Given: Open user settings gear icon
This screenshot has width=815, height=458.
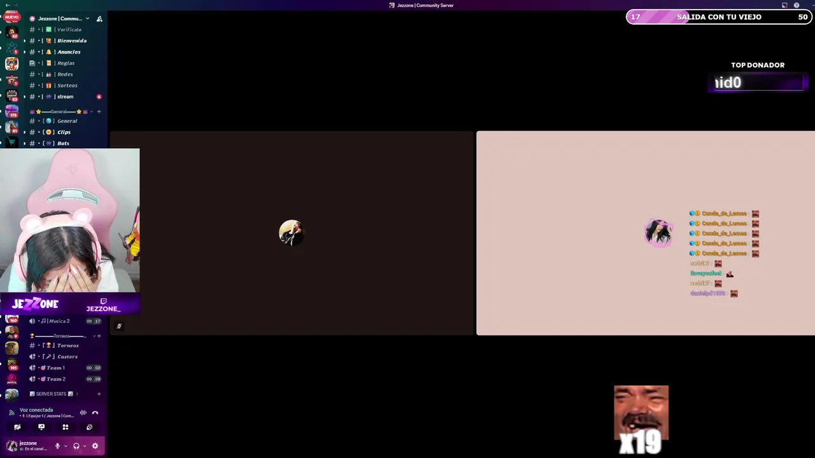Looking at the screenshot, I should [95, 446].
